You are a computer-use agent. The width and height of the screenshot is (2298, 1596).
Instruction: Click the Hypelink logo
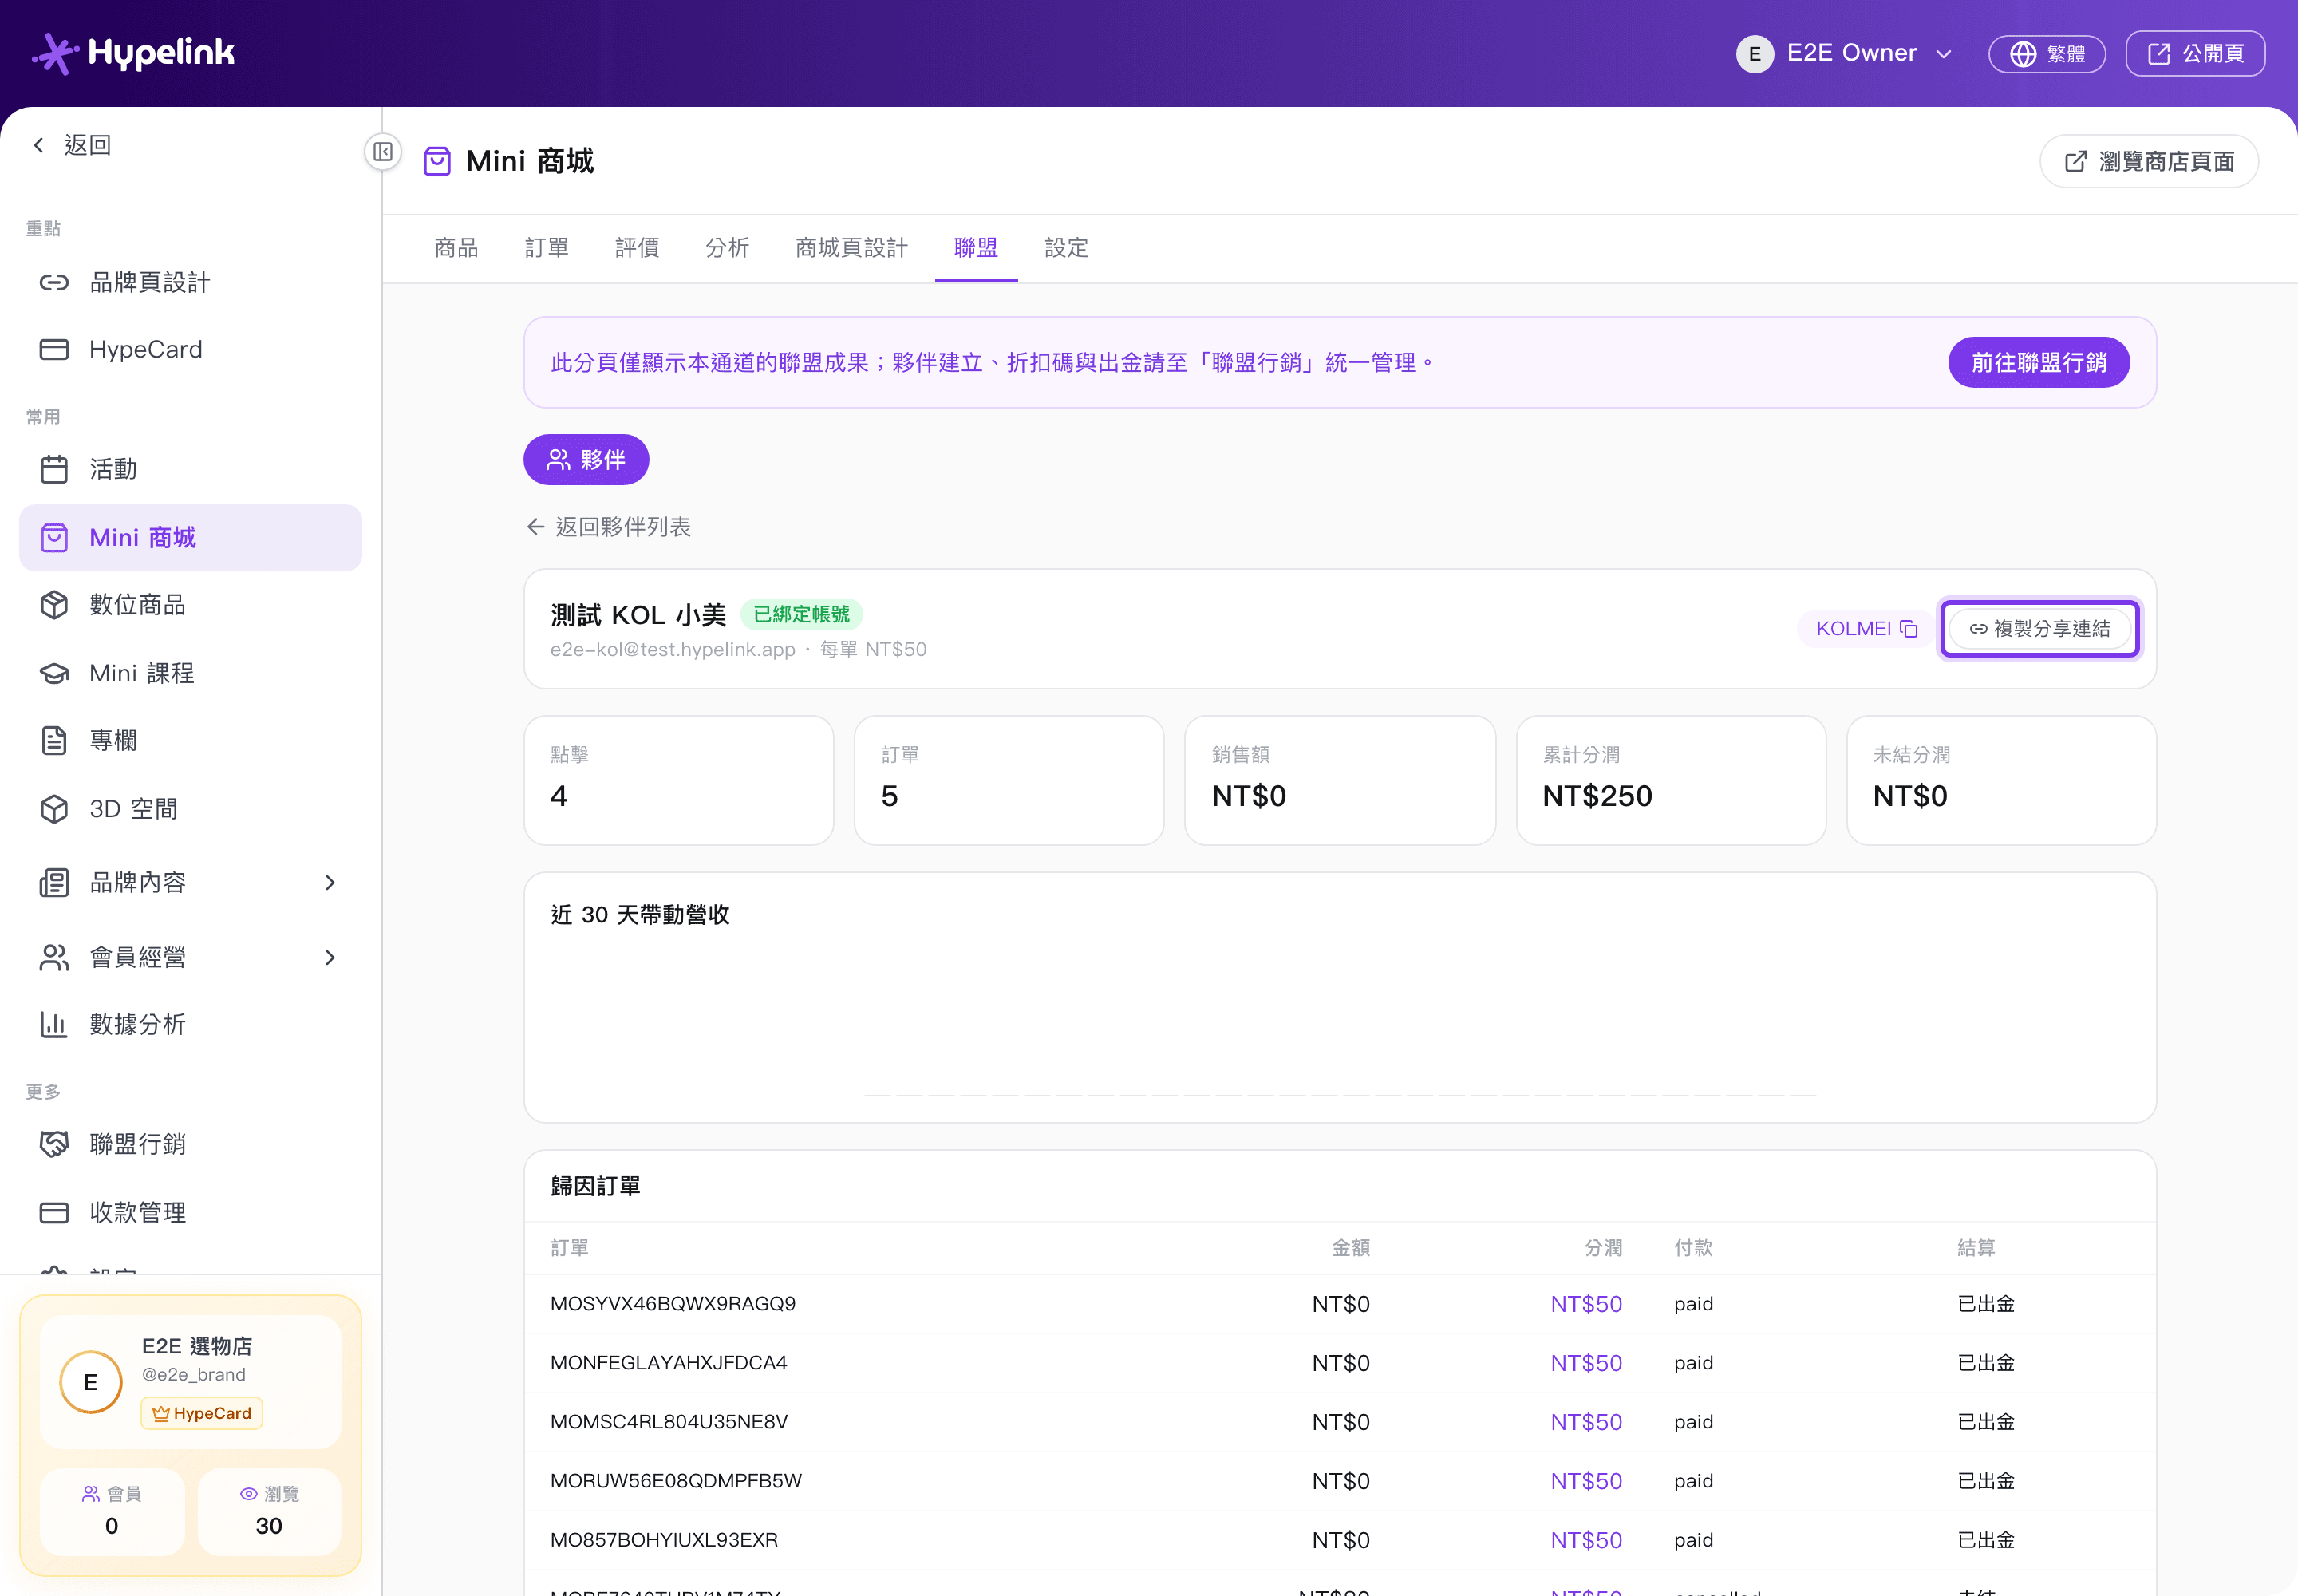(x=133, y=53)
